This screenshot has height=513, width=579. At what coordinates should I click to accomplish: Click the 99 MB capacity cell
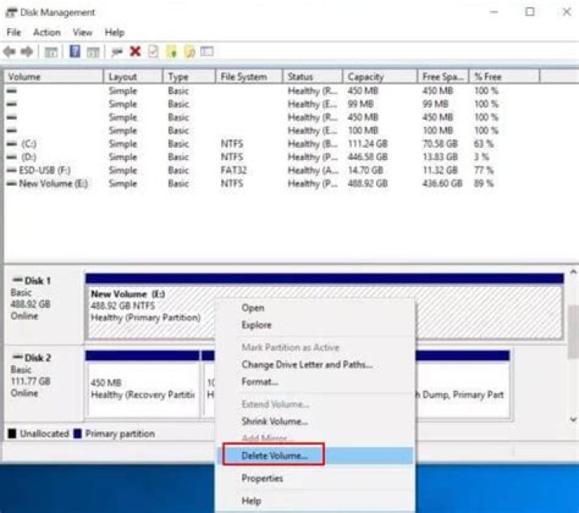(361, 105)
